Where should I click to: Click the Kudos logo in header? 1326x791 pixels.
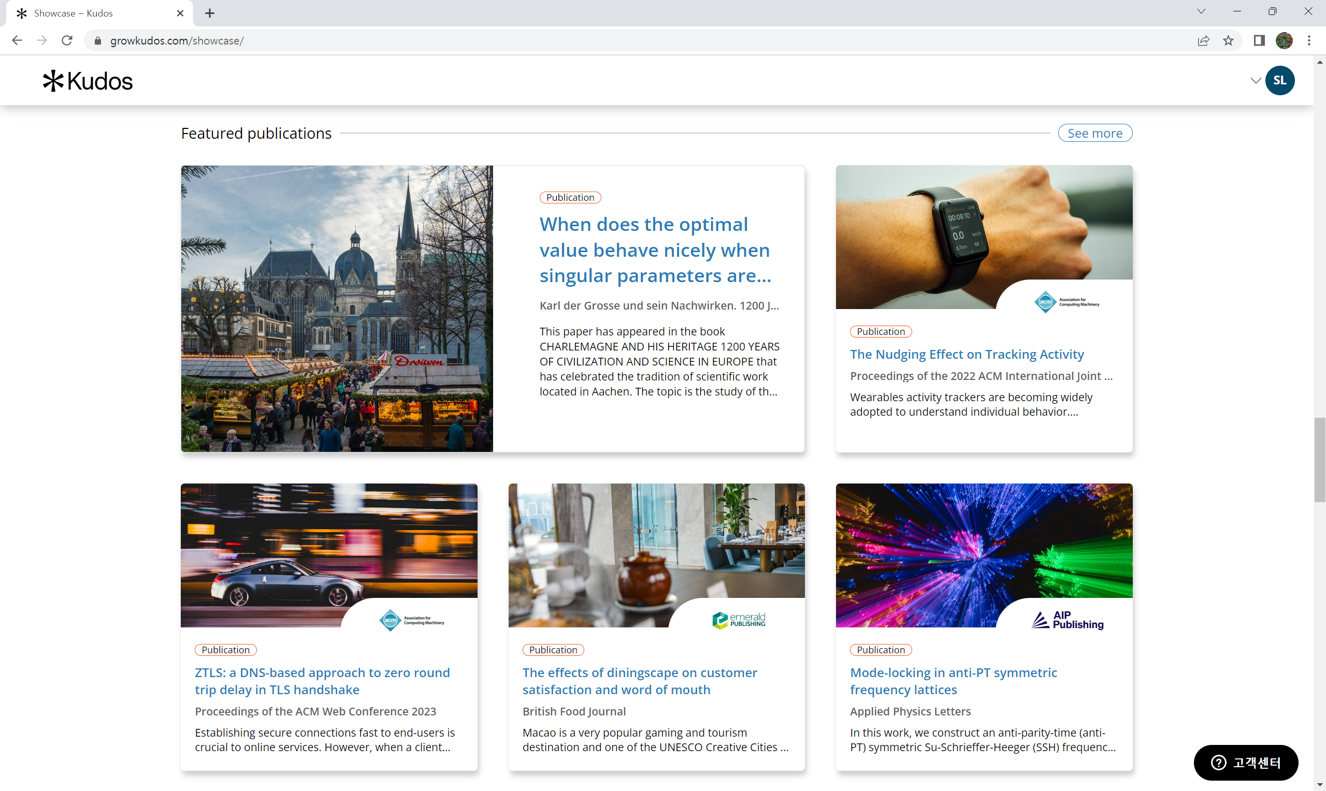[88, 81]
